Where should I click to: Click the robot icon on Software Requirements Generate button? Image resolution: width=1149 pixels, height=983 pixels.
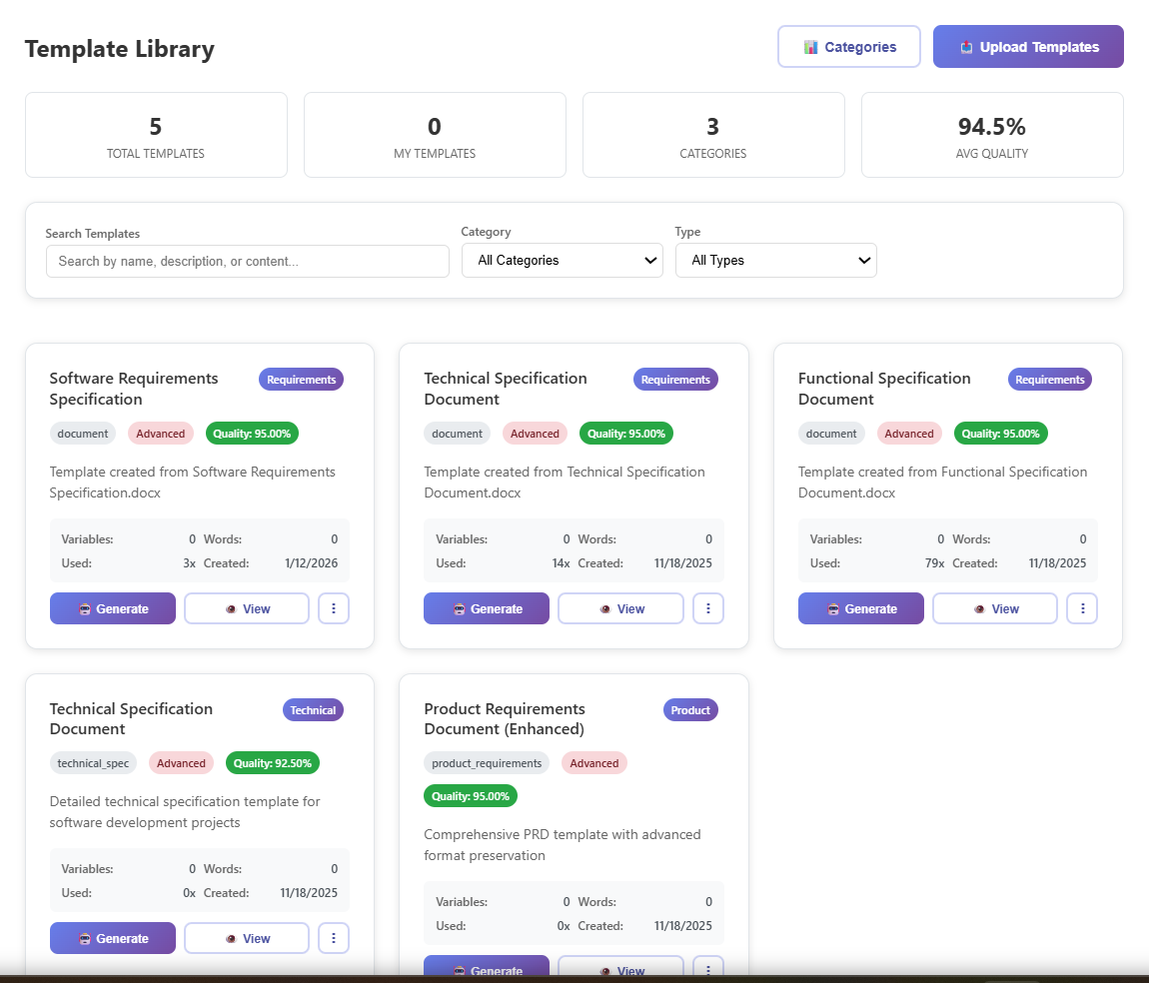tap(85, 607)
